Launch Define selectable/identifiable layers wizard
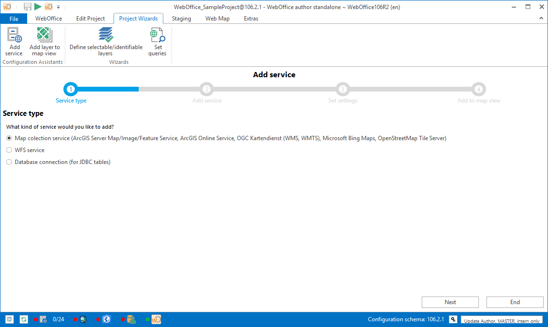This screenshot has height=327, width=548. pos(106,41)
